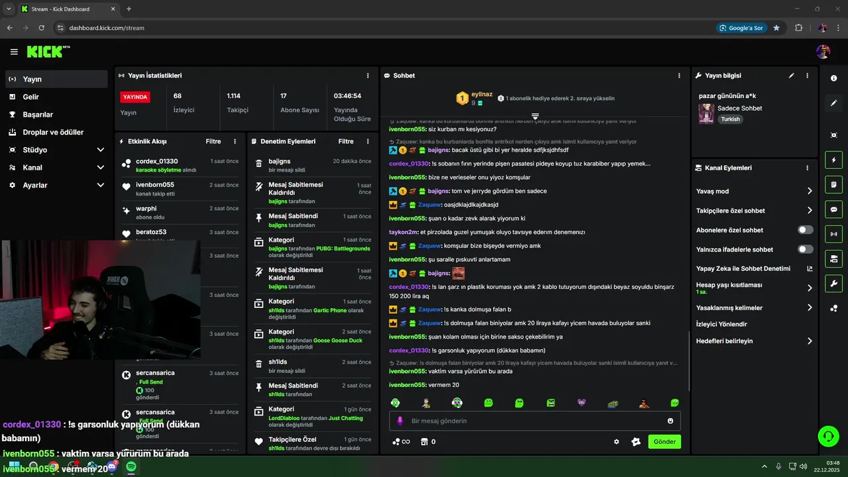Insert the purple heart emote

click(x=582, y=403)
